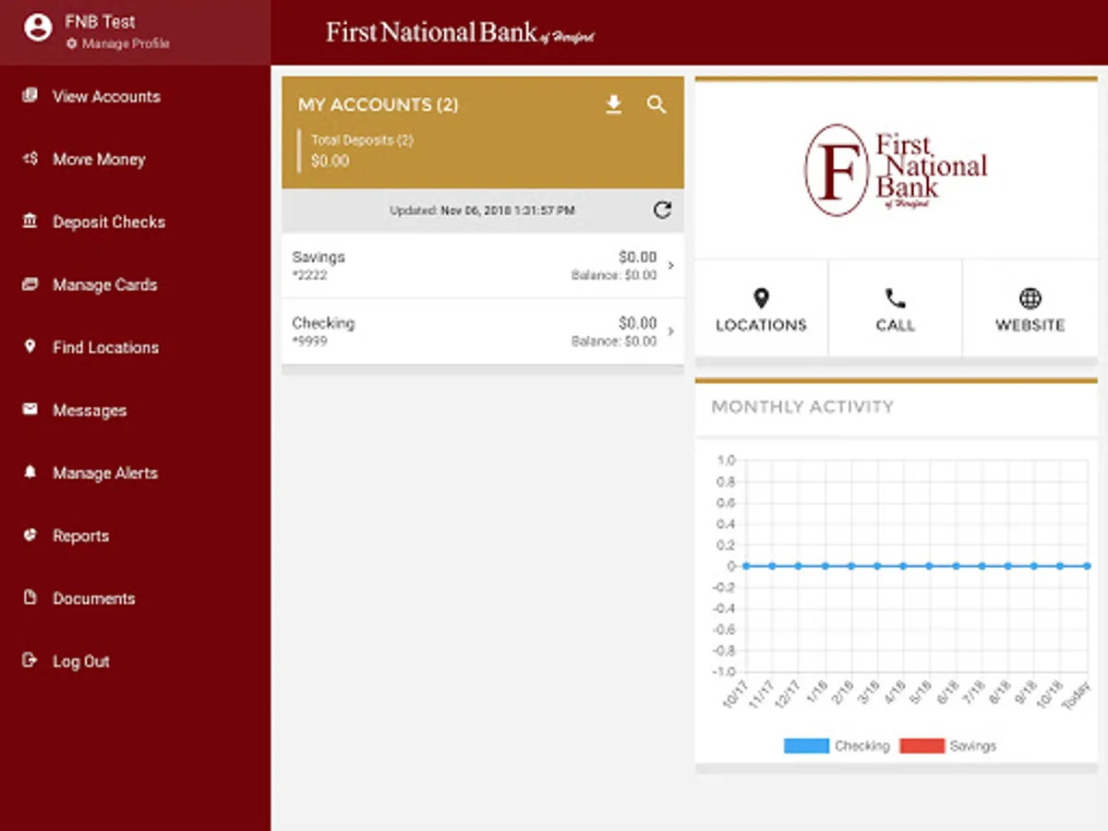Click the Deposit Checks bank icon
The height and width of the screenshot is (831, 1108).
[x=30, y=221]
